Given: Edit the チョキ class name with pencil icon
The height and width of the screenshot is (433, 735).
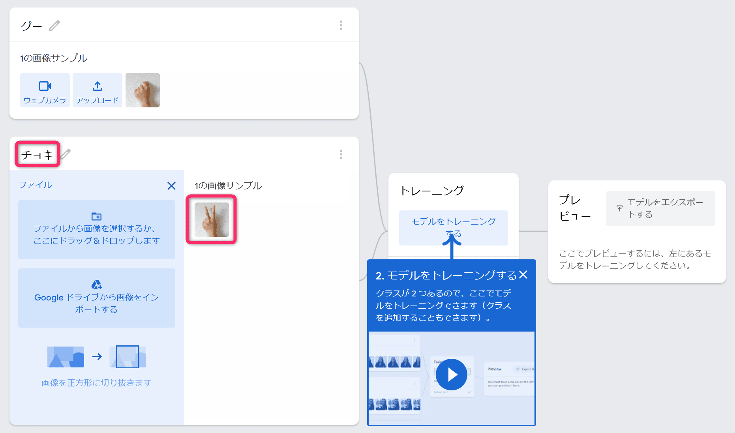Looking at the screenshot, I should pyautogui.click(x=66, y=154).
